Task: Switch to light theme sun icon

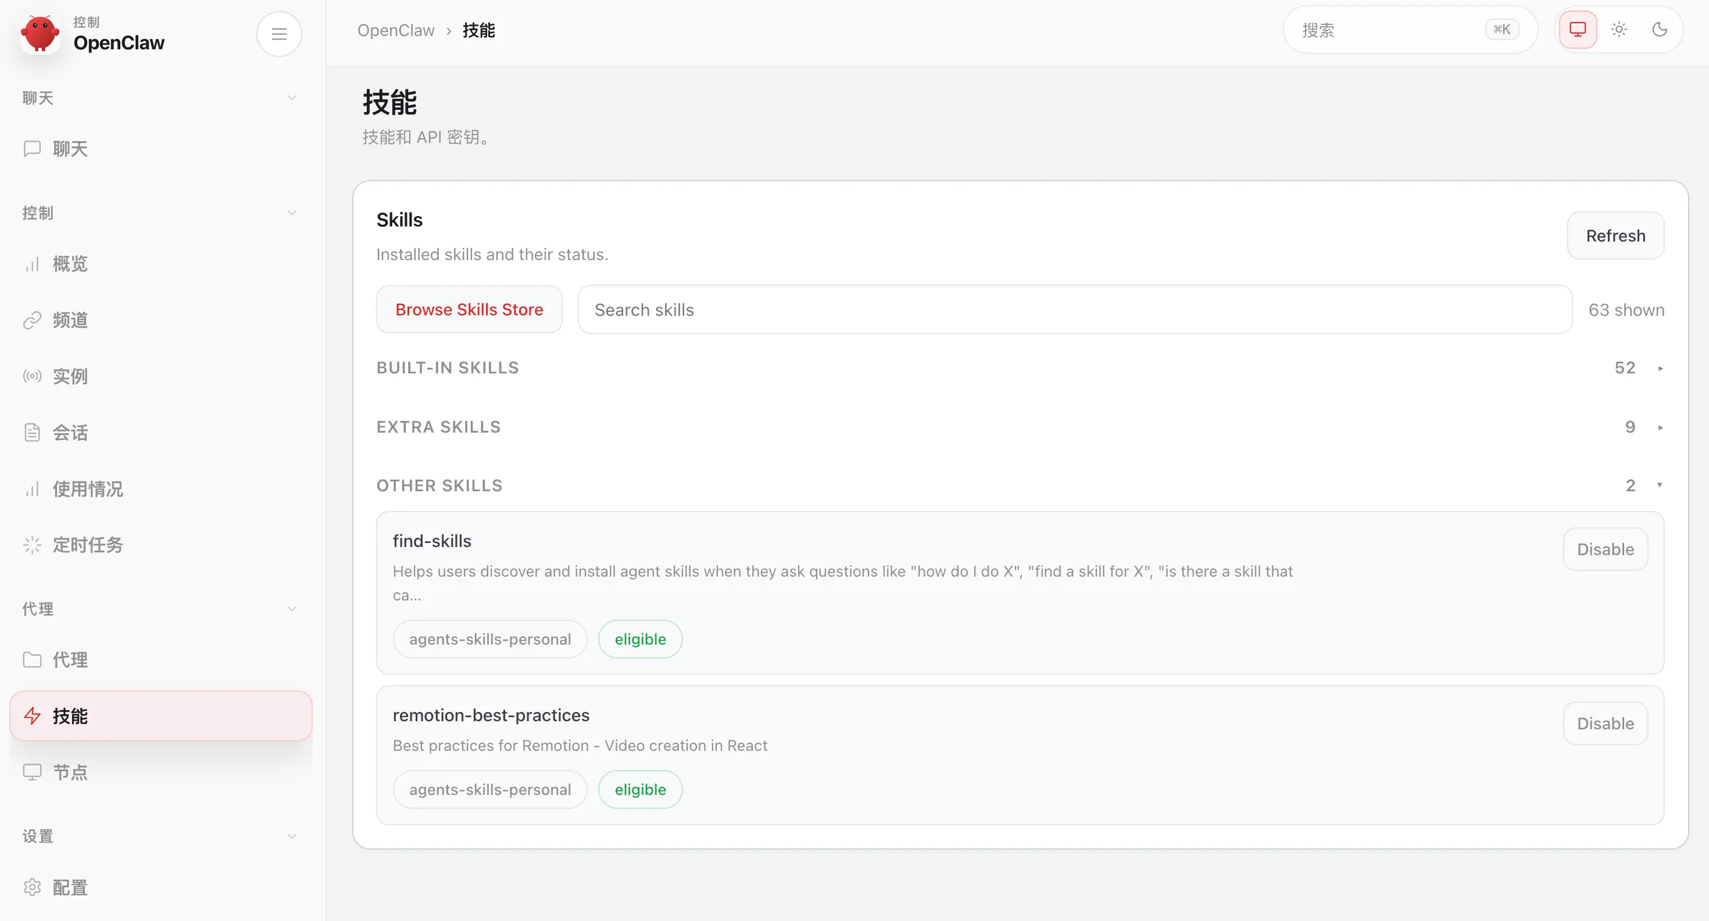Action: pos(1619,30)
